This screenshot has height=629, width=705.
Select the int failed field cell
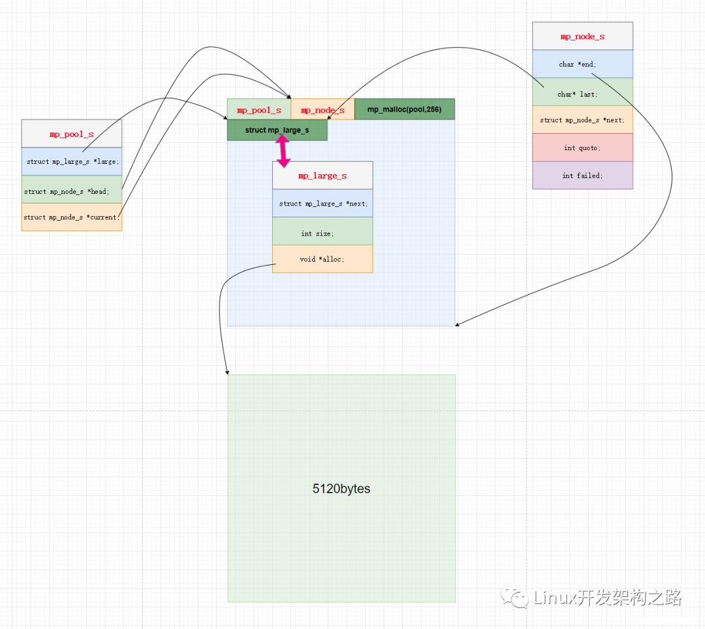pos(582,175)
